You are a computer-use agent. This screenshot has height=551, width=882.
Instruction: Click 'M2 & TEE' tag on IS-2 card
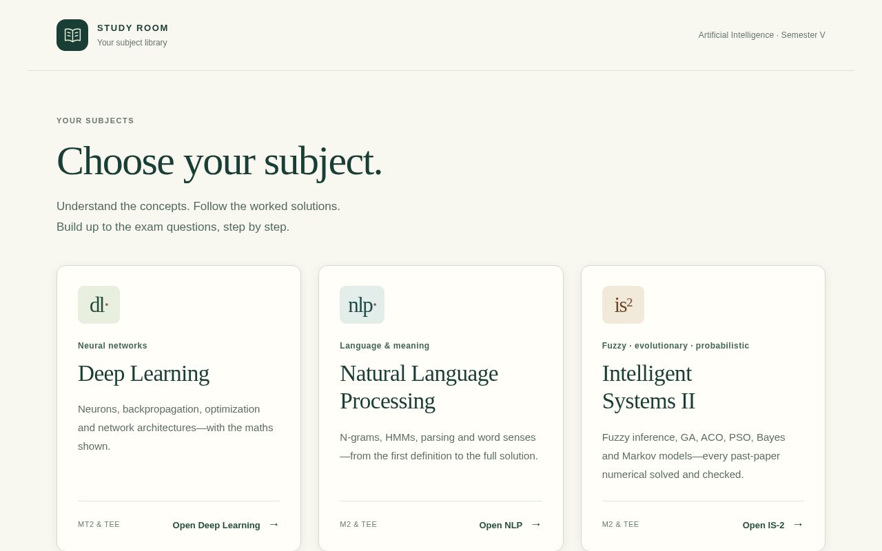pyautogui.click(x=620, y=524)
